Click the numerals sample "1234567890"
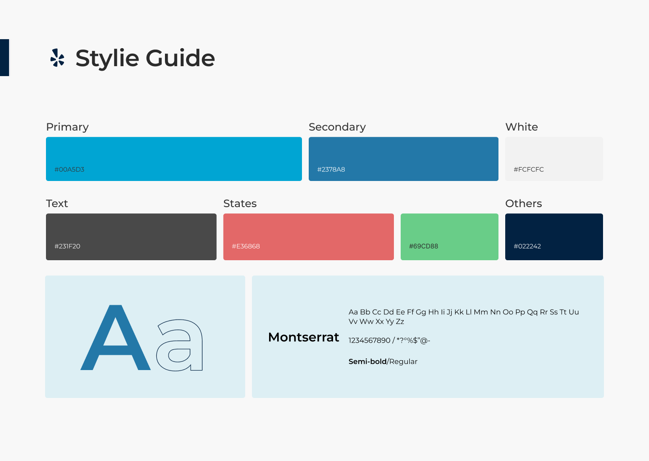Screen dimensions: 649x461 coord(369,340)
